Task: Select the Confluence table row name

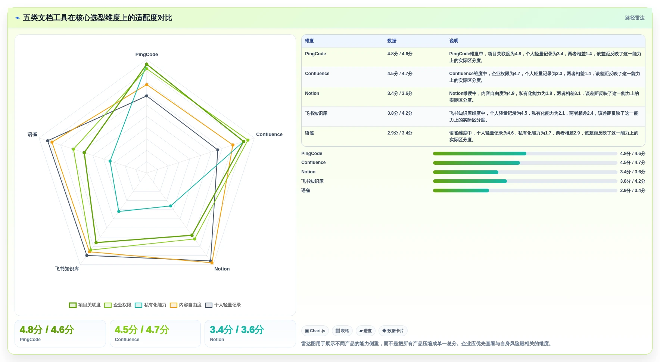Action: point(317,74)
